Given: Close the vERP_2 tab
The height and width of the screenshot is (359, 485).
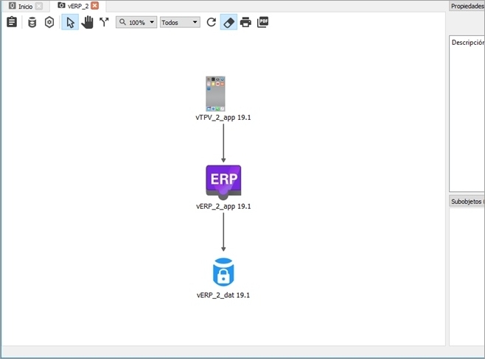Looking at the screenshot, I should [x=95, y=6].
